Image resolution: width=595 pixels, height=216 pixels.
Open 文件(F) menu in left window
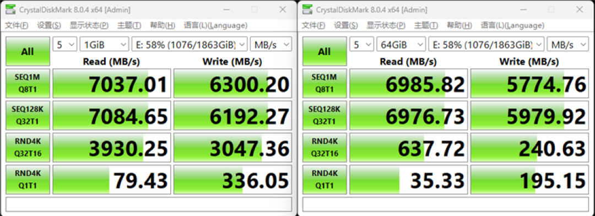[17, 25]
